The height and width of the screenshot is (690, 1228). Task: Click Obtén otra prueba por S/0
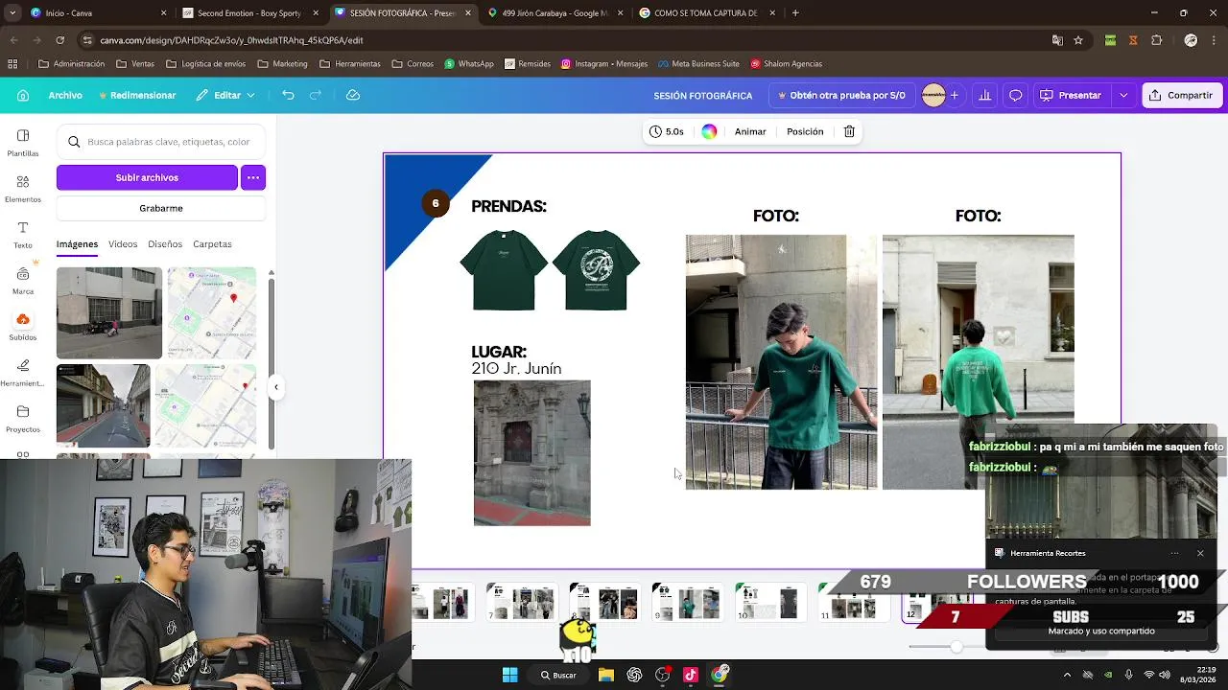point(841,95)
